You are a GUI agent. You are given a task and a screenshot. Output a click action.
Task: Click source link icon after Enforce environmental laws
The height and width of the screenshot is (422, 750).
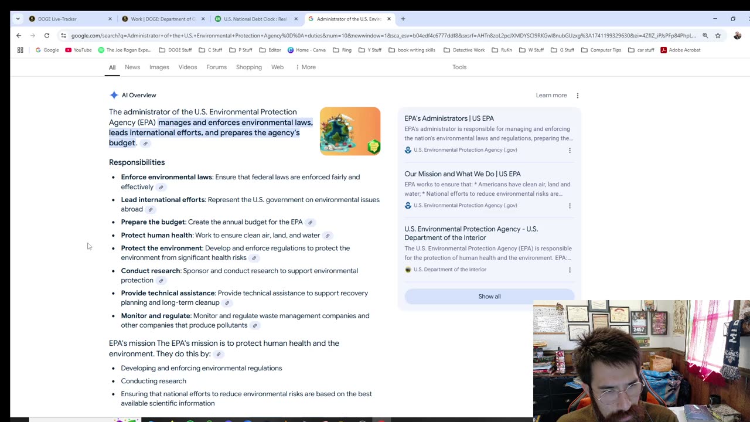coord(161,188)
